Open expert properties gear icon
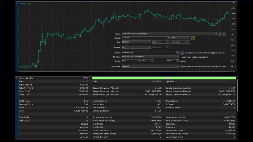The height and width of the screenshot is (142, 253). 224,34
